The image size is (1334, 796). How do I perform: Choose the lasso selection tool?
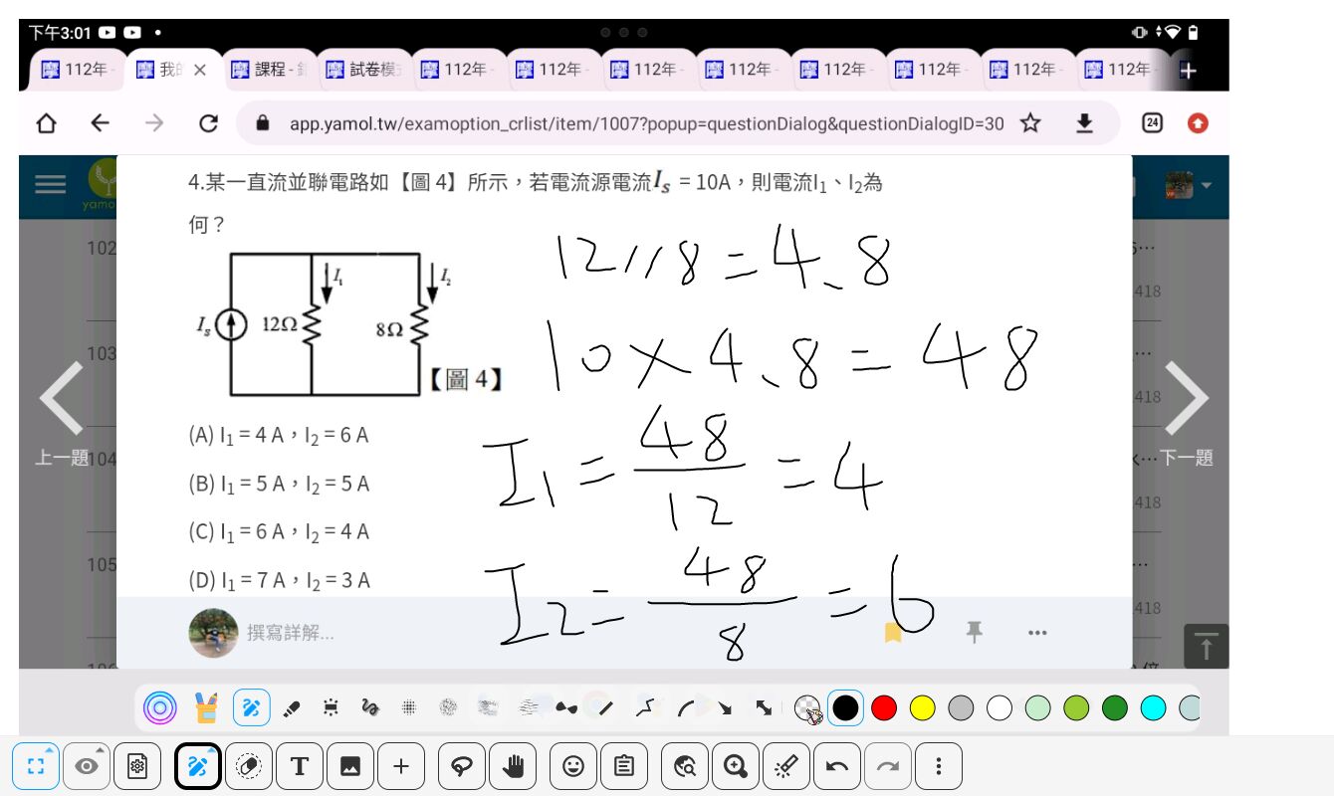point(462,766)
